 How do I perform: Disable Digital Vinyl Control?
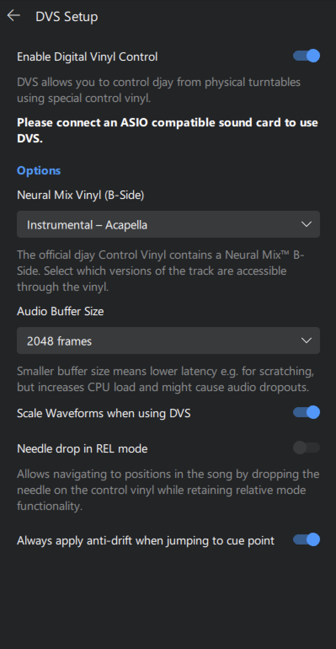coord(306,56)
